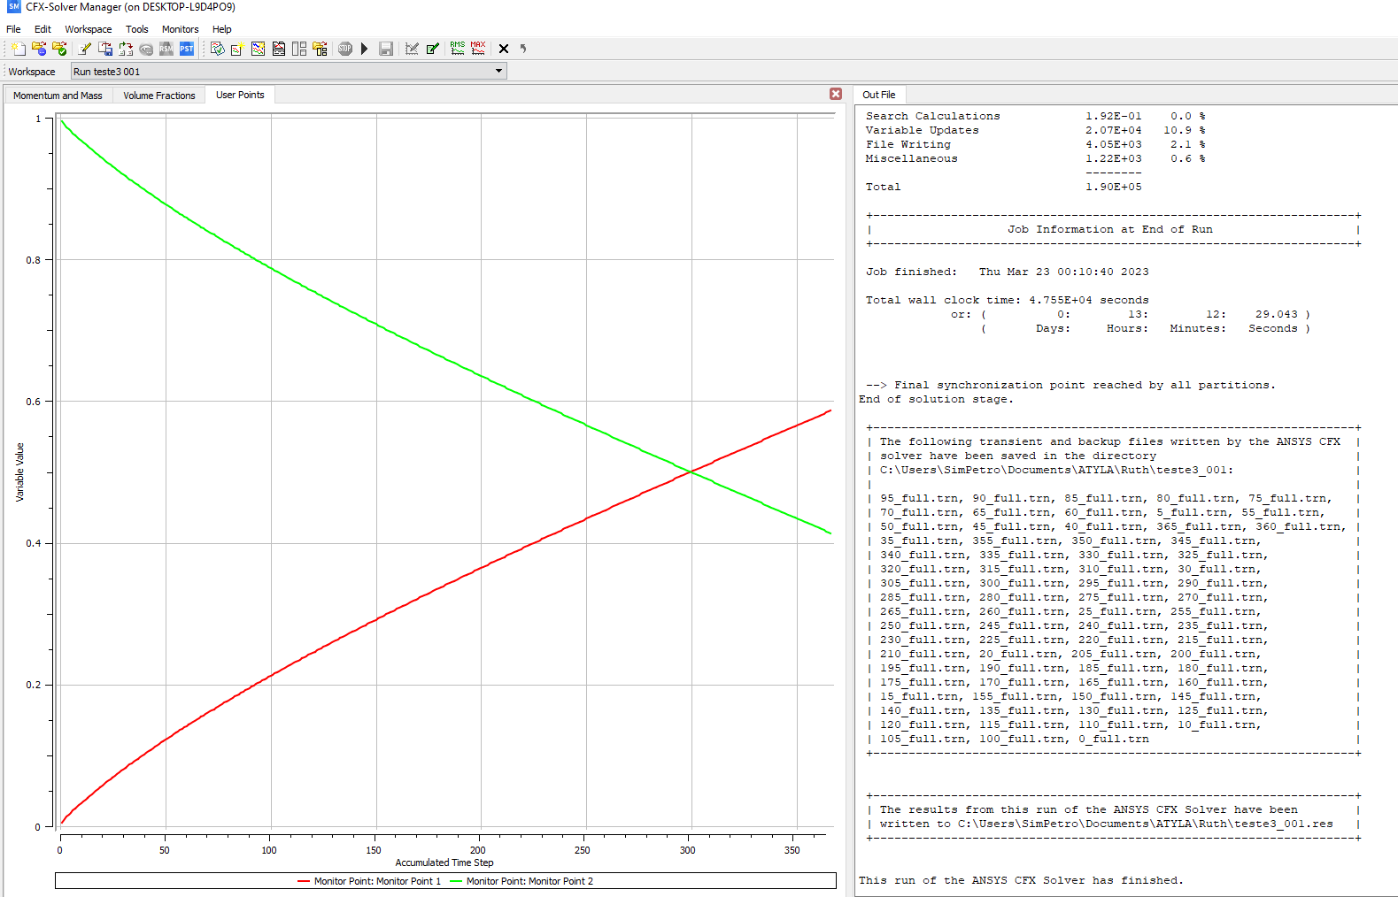Open the File menu
The width and height of the screenshot is (1398, 897).
click(x=13, y=29)
